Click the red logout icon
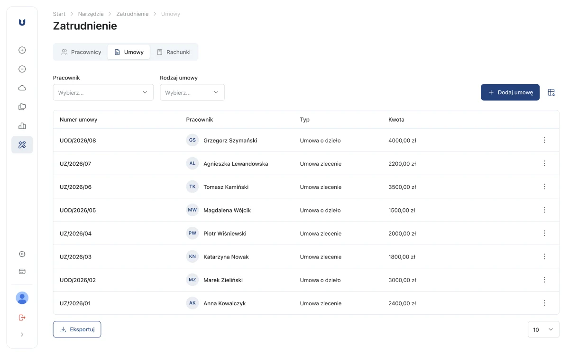This screenshot has width=569, height=355. 22,317
